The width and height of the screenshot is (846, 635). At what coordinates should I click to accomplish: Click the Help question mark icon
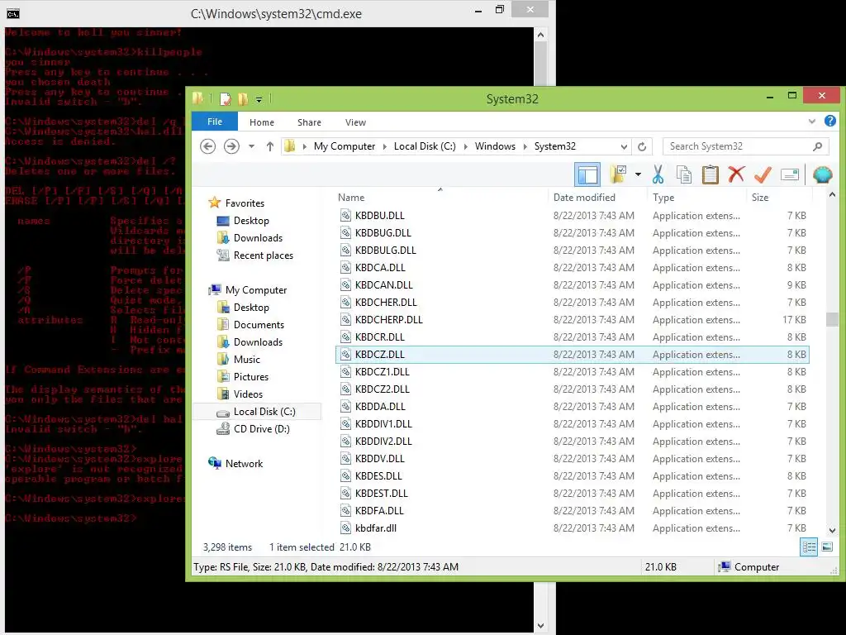830,121
